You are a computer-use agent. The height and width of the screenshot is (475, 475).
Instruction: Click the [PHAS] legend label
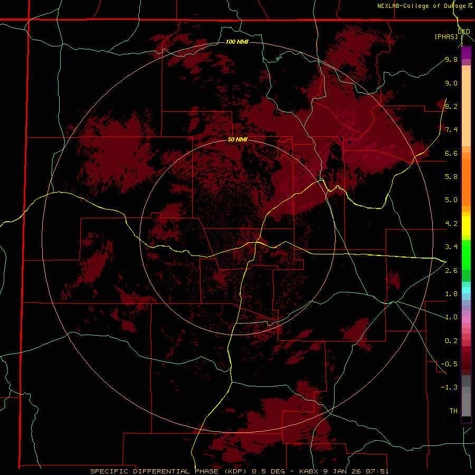click(x=446, y=36)
